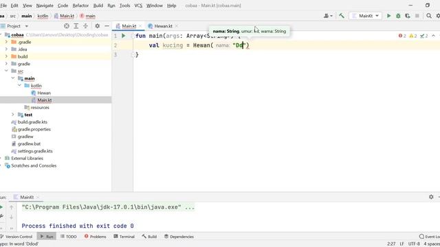The image size is (440, 247).
Task: Click the select opened file target icon
Action: click(x=67, y=26)
